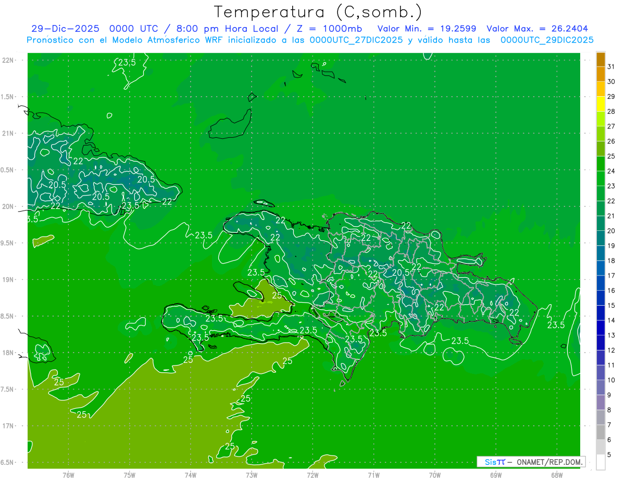Click the dark blue swatch between 13 and 14
625x482 pixels.
(601, 328)
